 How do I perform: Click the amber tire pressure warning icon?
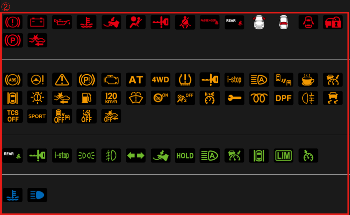coord(185,80)
